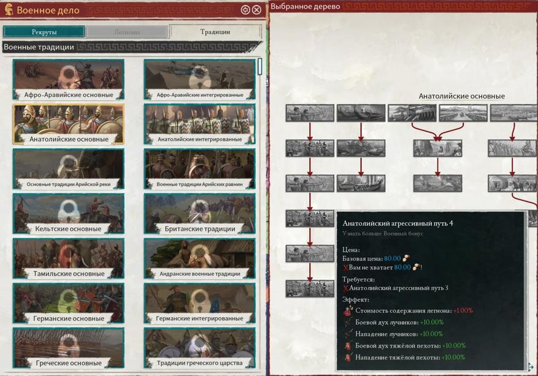The image size is (538, 376).
Task: Click the back arrow in Военное дело header
Action: (x=245, y=10)
